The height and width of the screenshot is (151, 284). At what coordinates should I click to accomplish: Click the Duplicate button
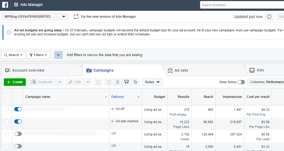click(x=42, y=82)
